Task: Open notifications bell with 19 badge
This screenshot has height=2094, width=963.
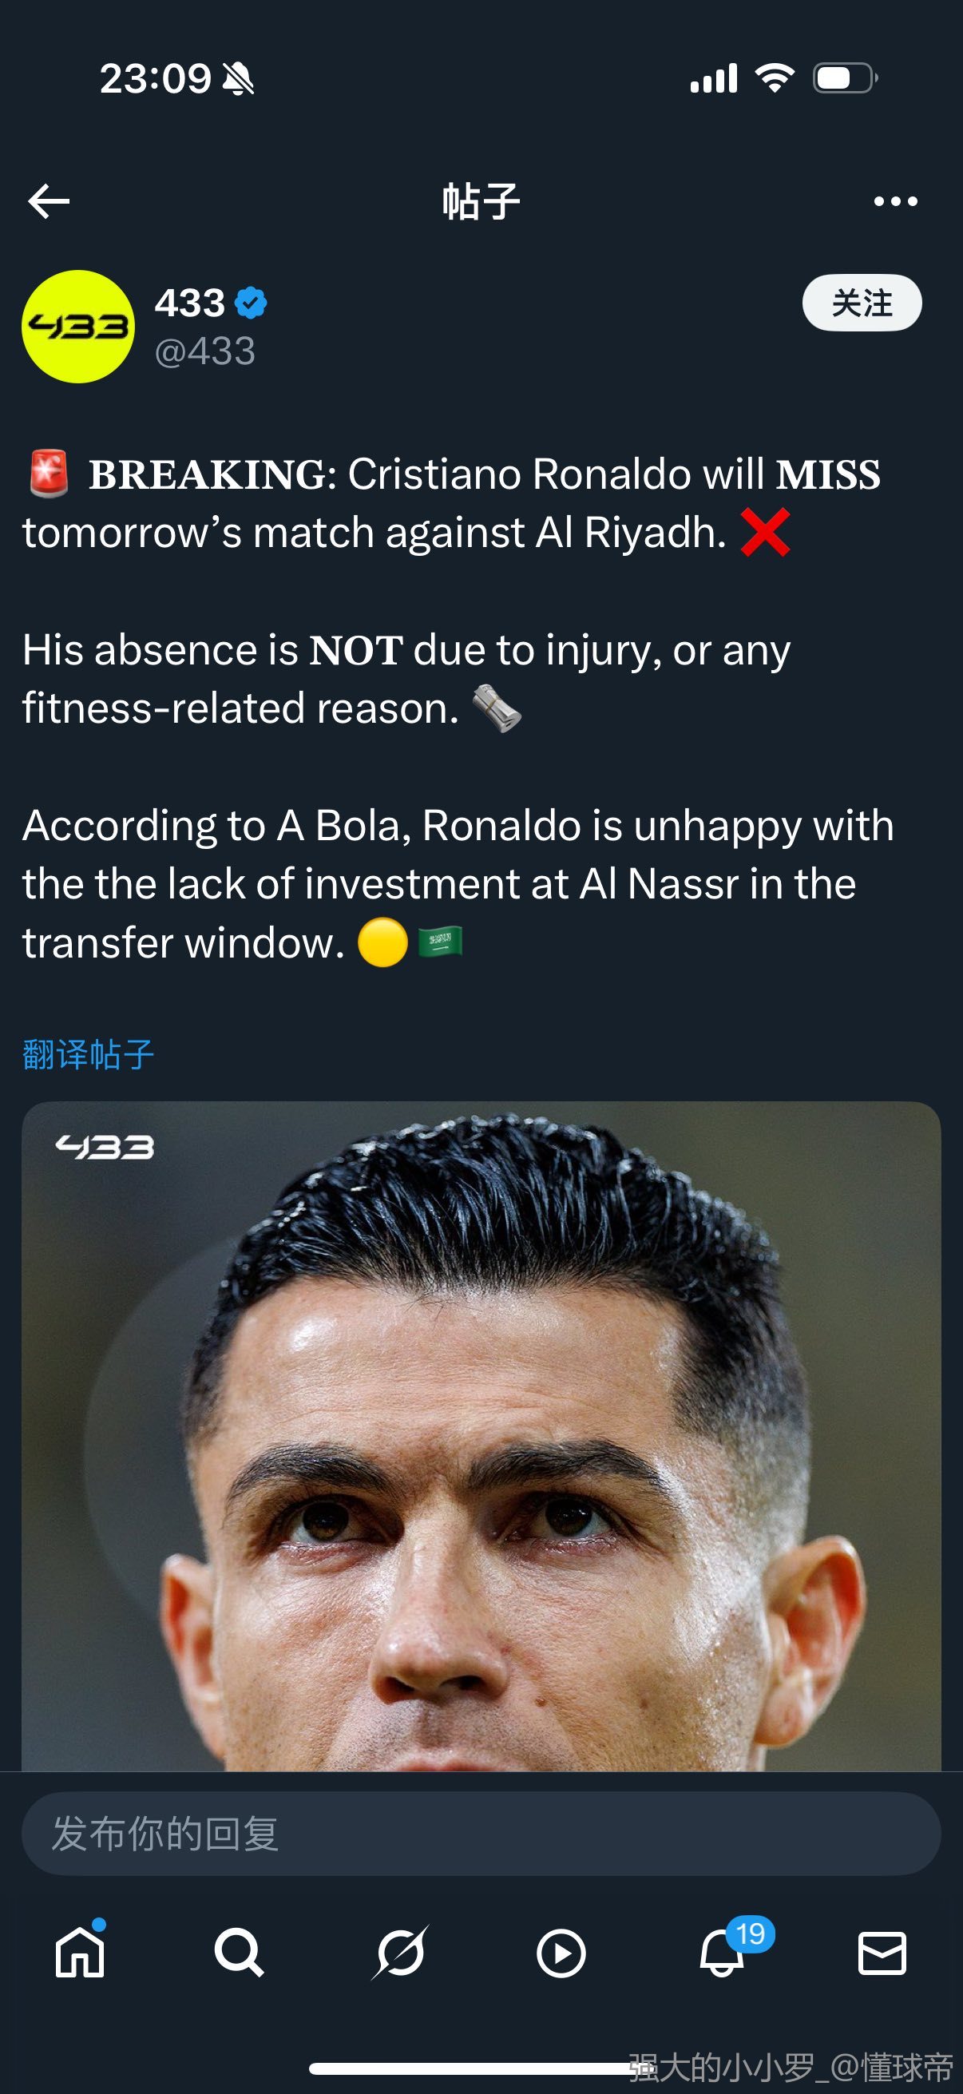Action: (723, 1953)
